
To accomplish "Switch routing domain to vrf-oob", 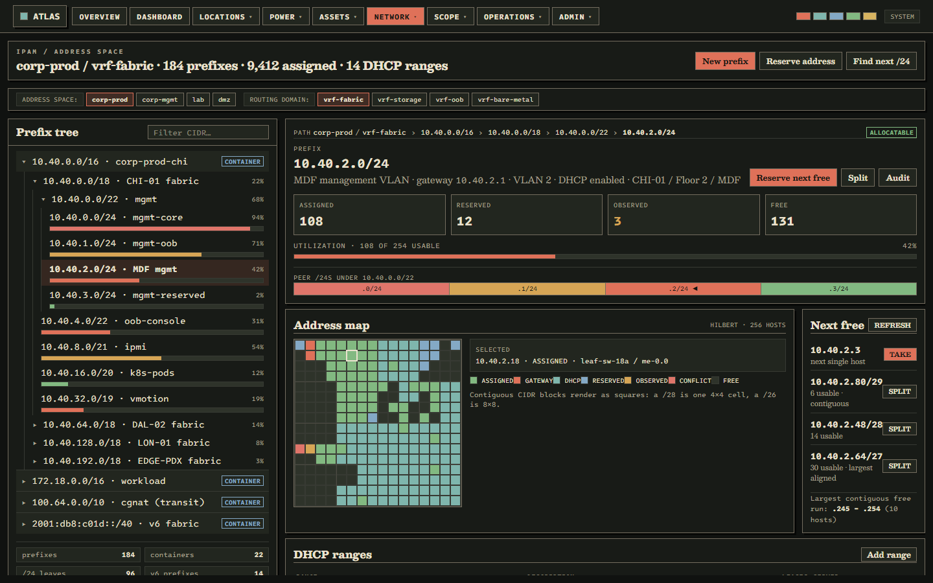I will 450,100.
